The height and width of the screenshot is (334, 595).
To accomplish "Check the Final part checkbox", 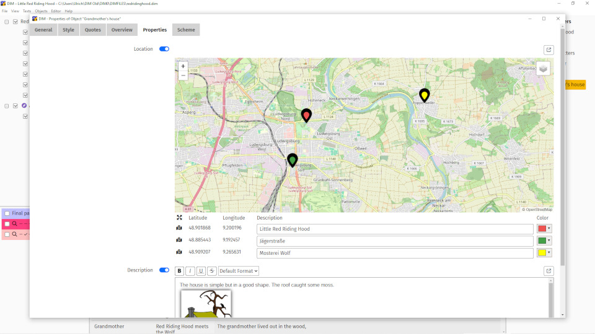I will 7,213.
